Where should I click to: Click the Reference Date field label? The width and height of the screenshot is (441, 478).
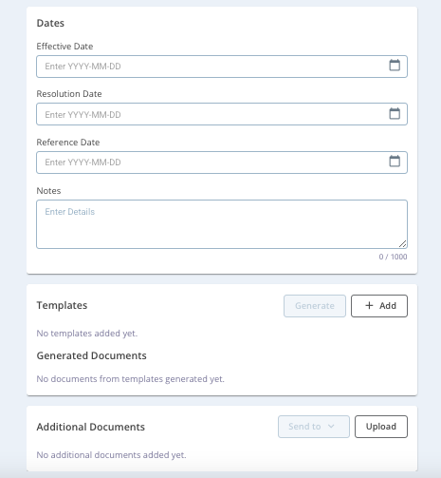tap(68, 143)
